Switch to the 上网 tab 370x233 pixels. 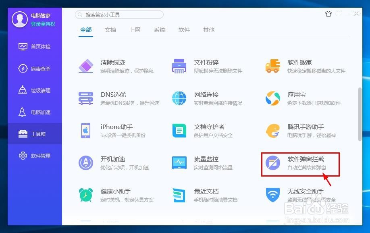click(135, 29)
